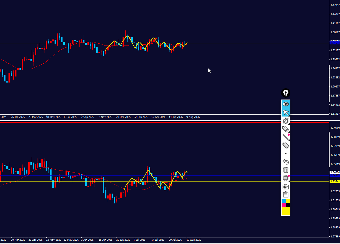The image size is (340, 244).
Task: Click the '28 Dec 2025' date label
Action: 123,117
